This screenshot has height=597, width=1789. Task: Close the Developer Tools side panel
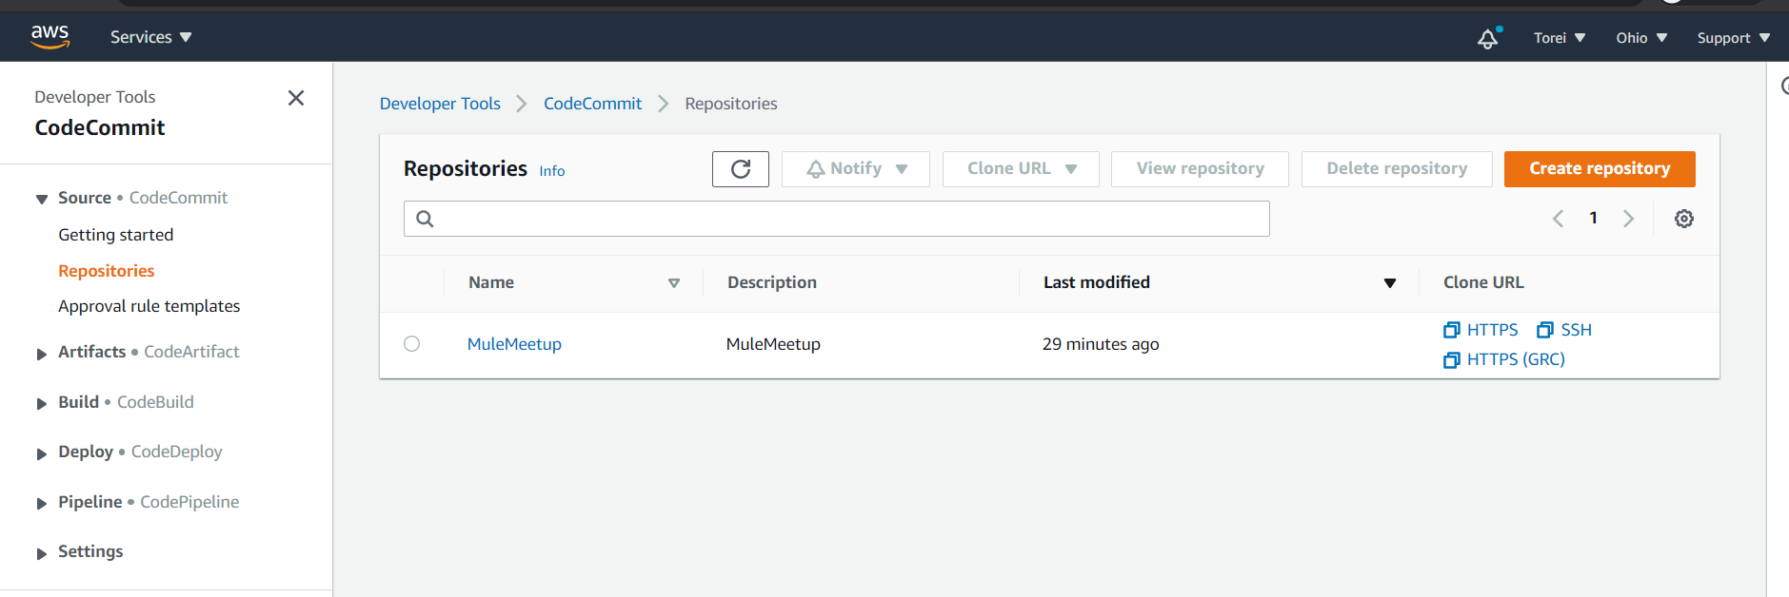296,98
